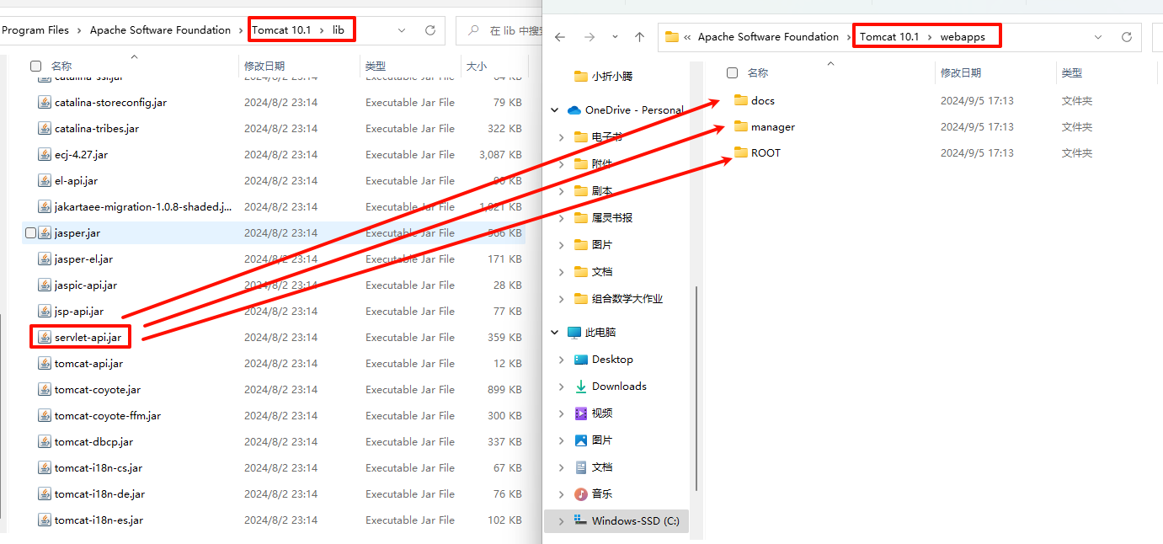Expand the 组合数学大作业 folder in sidebar
1163x544 pixels.
[562, 299]
